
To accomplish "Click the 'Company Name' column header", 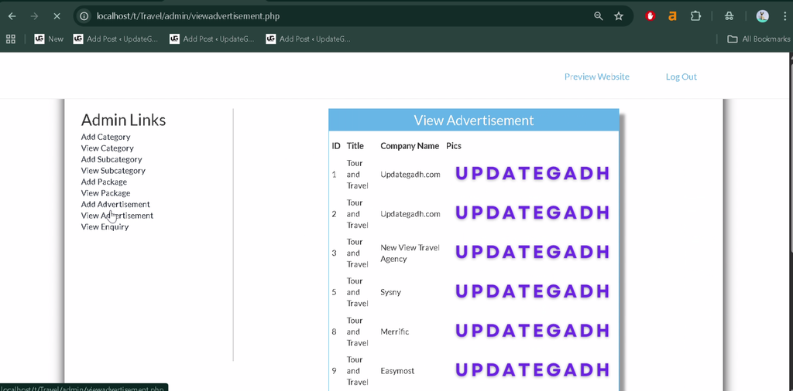I will coord(410,146).
